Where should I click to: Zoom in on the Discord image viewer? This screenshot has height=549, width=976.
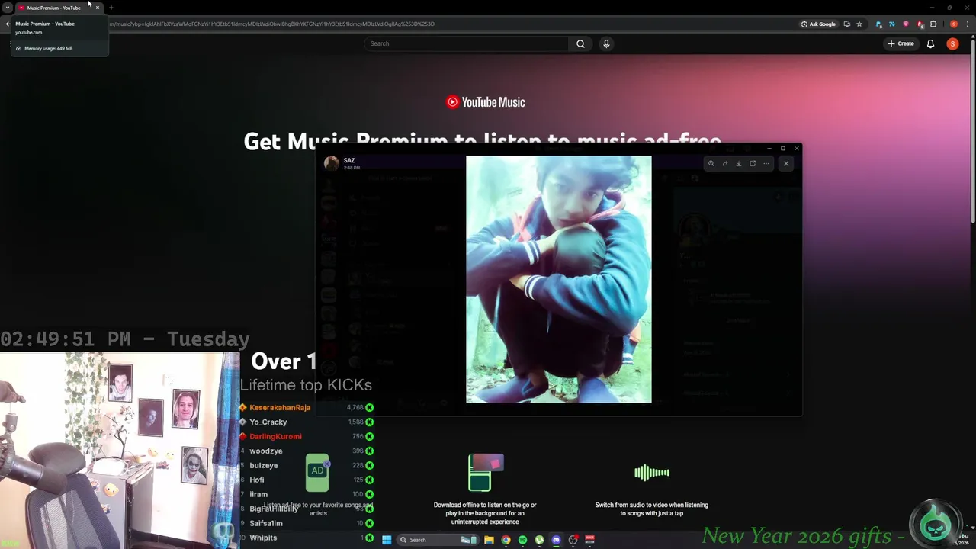pos(711,163)
